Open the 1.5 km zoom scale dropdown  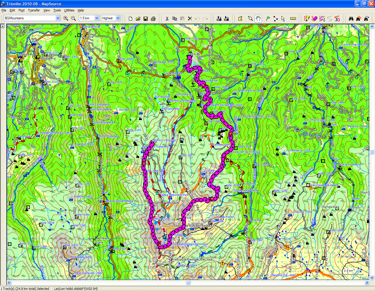point(97,18)
